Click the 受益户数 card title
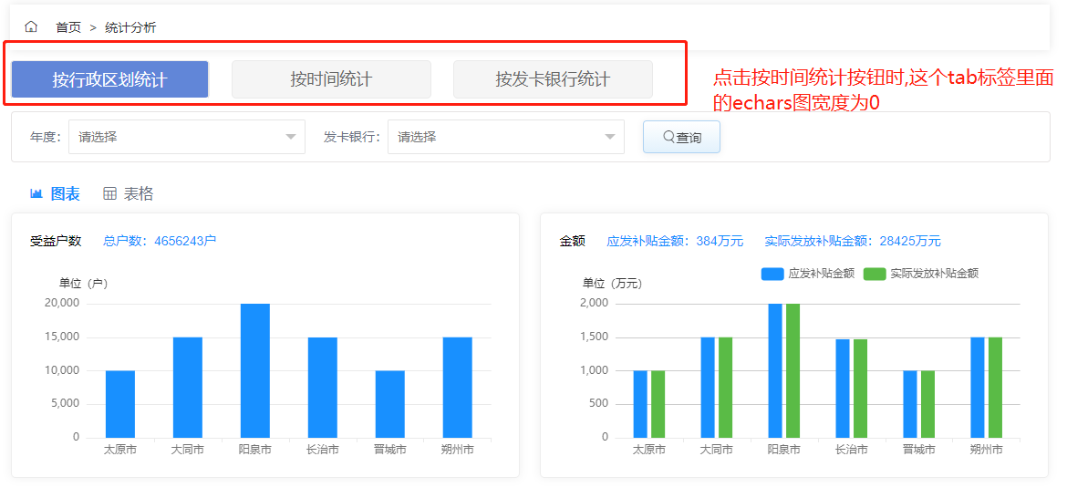This screenshot has height=498, width=1067. coord(56,240)
